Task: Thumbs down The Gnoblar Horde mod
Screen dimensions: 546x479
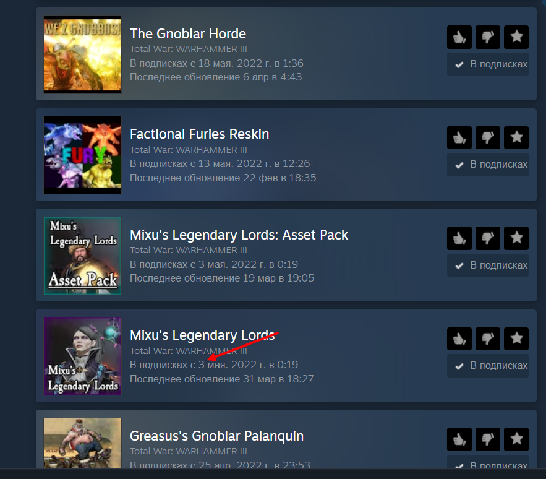Action: 488,37
